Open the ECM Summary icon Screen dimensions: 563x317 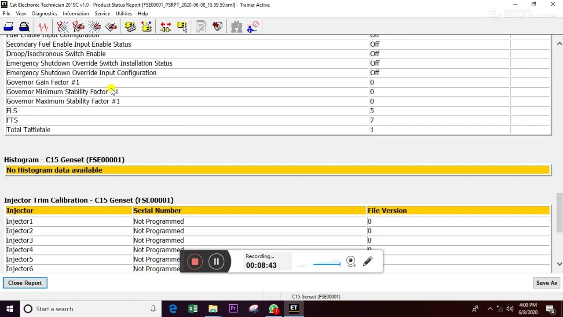coord(130,27)
